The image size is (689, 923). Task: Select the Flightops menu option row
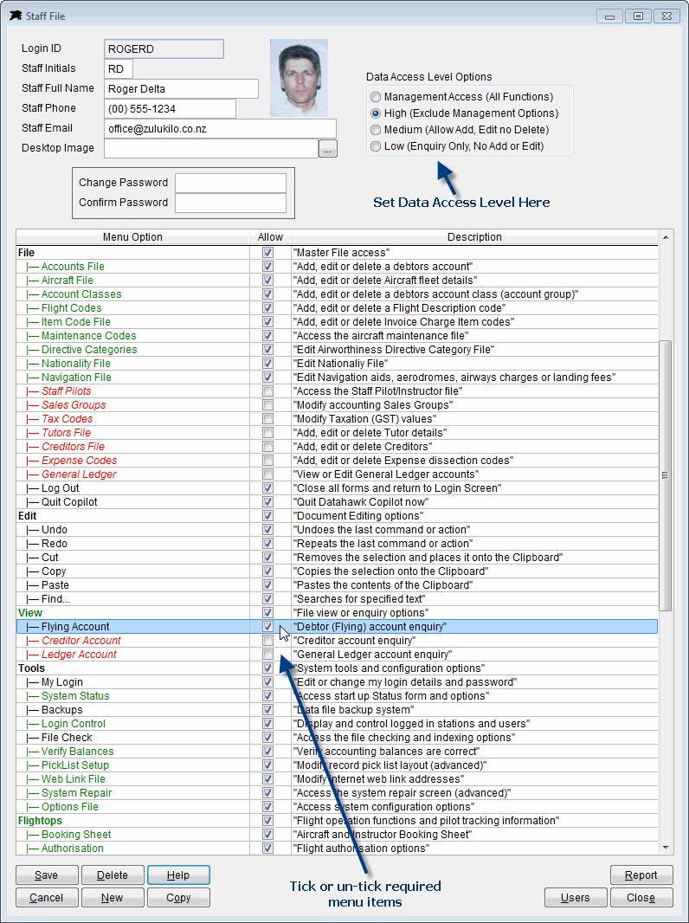click(337, 821)
